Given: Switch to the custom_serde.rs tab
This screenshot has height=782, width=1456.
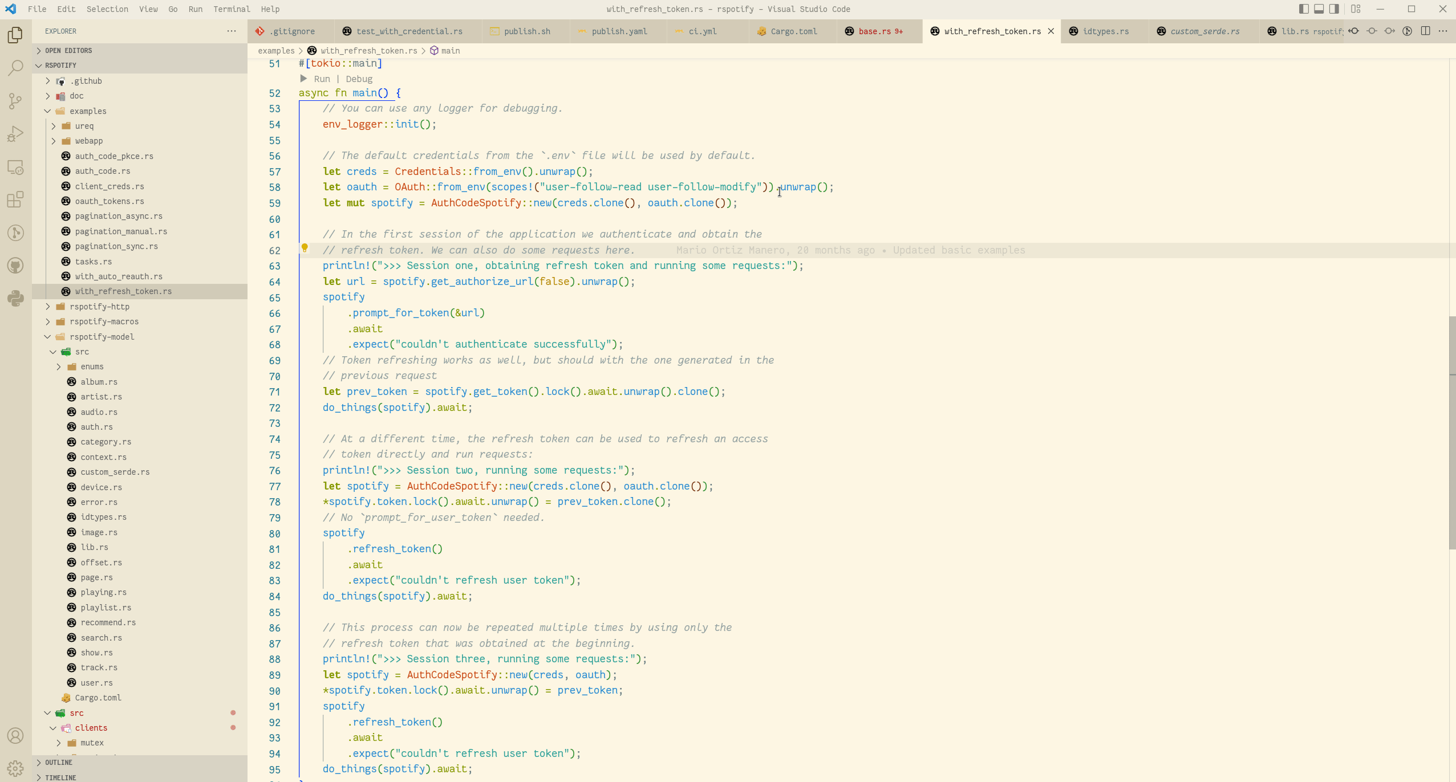Looking at the screenshot, I should point(1204,31).
